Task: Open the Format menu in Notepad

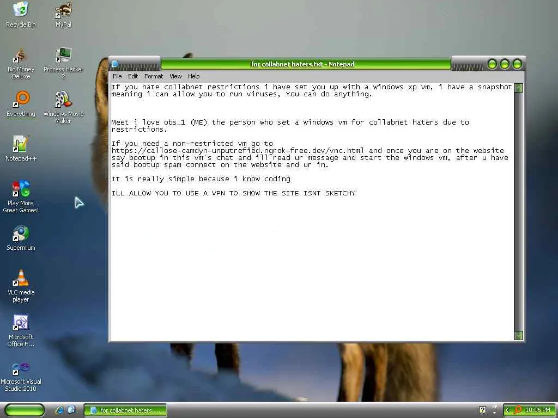Action: click(153, 76)
